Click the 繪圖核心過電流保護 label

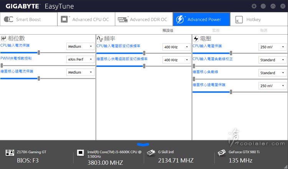[17, 71]
